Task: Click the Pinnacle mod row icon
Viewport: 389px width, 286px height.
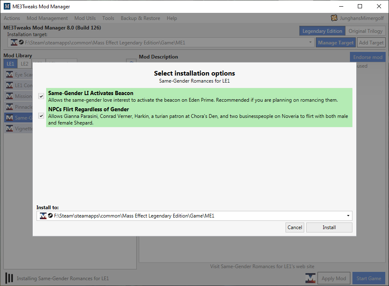Action: 10,107
